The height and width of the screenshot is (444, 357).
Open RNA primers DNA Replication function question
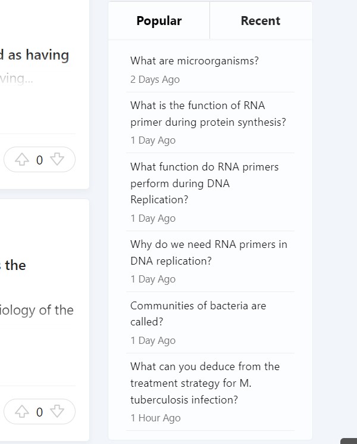204,183
